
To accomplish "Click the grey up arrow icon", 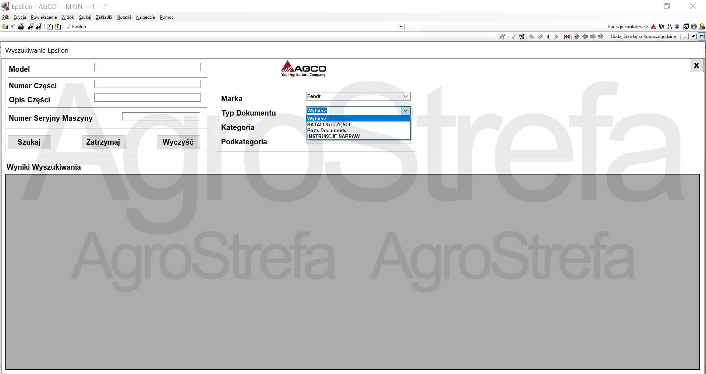I will (x=576, y=36).
